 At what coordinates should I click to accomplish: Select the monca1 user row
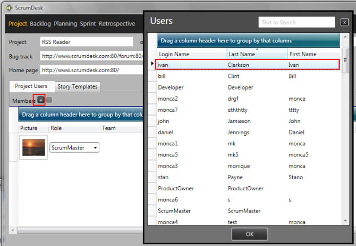click(248, 144)
